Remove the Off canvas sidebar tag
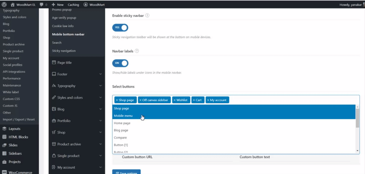The image size is (365, 174). (141, 100)
